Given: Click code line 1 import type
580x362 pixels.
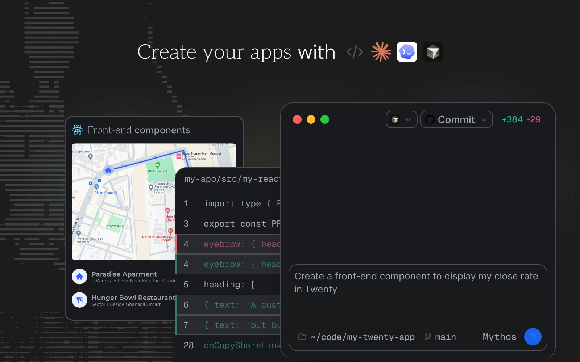Looking at the screenshot, I should point(228,203).
